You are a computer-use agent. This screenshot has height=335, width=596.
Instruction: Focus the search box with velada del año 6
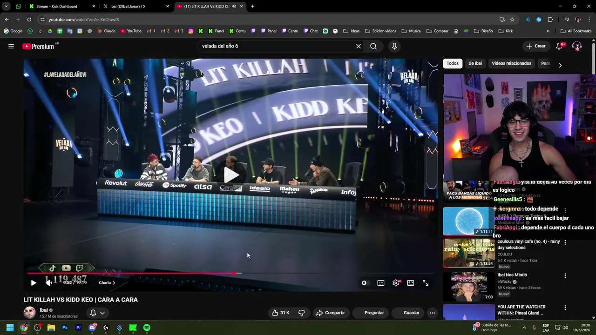click(277, 46)
